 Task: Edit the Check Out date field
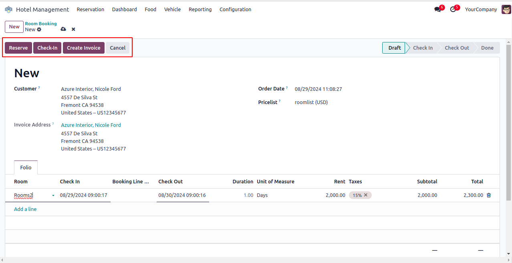[x=182, y=195]
